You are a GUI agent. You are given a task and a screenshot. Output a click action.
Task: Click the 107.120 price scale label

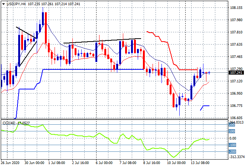(x=236, y=81)
